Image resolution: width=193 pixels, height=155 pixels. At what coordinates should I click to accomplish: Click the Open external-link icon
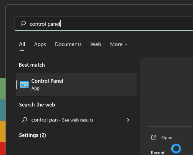click(x=154, y=137)
